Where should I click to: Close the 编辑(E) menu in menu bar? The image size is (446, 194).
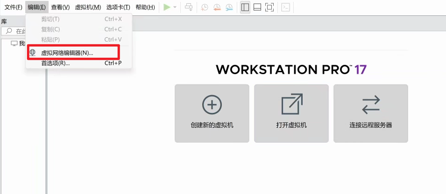[37, 7]
